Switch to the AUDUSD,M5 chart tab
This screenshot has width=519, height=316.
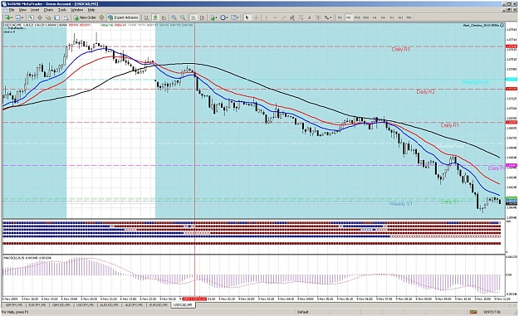[109, 304]
